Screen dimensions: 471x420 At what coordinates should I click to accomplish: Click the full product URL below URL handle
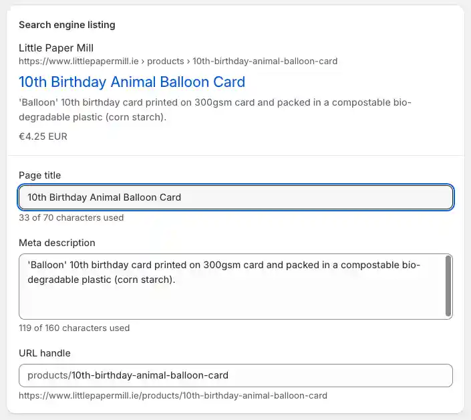172,395
